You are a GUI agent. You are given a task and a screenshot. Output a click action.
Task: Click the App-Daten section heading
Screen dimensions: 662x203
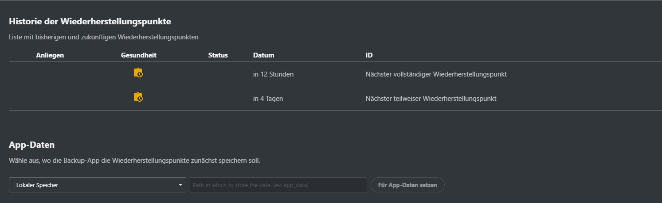(x=31, y=145)
